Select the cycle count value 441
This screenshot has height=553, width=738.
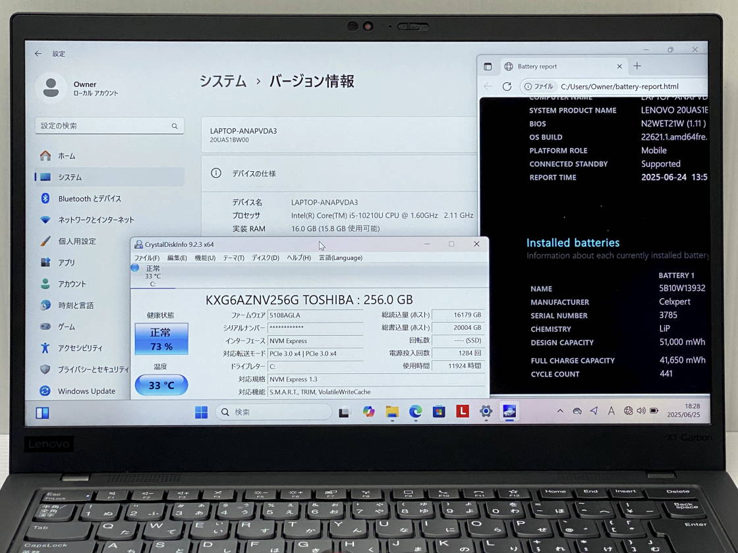(x=666, y=374)
